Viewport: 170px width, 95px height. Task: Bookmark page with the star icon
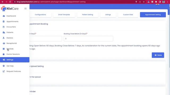tap(144, 2)
